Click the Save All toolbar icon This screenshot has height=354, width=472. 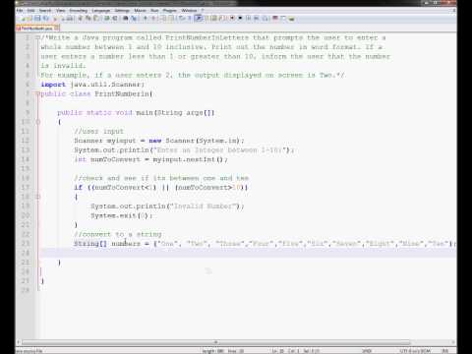pos(46,19)
